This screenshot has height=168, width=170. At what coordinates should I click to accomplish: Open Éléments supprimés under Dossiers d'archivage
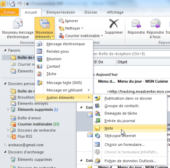point(31,159)
